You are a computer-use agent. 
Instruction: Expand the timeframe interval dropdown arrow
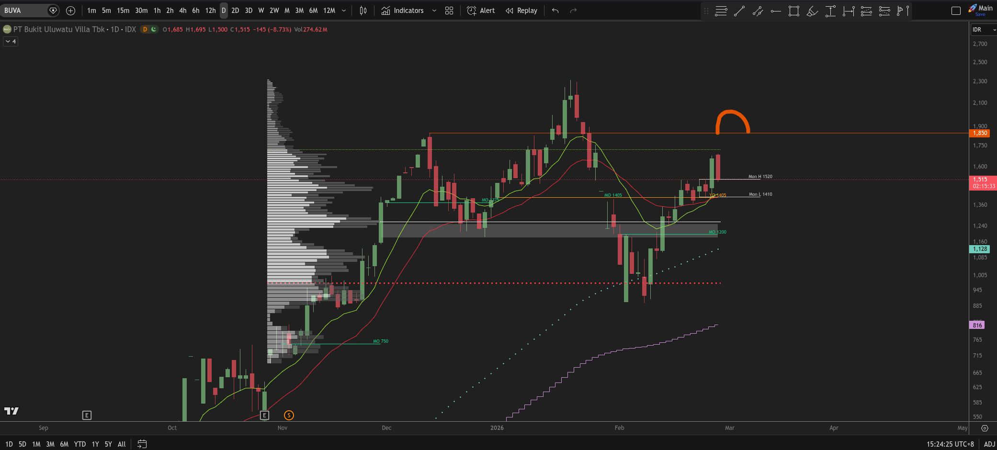pyautogui.click(x=344, y=11)
